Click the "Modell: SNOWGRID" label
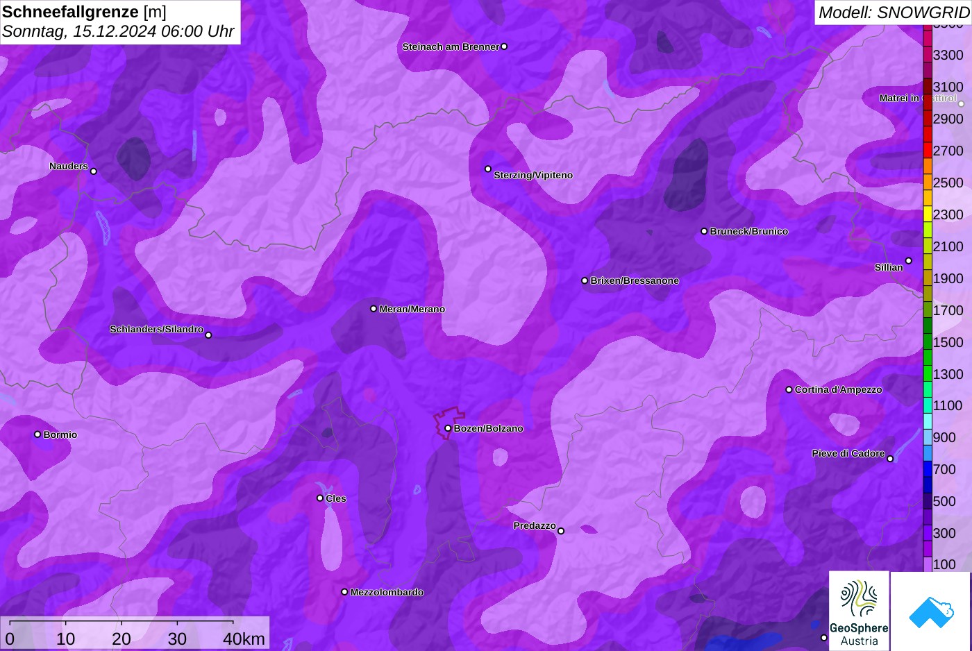 (x=894, y=12)
